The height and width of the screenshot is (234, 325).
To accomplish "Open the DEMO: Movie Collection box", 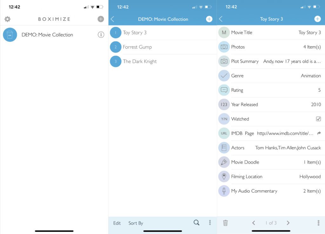I will (x=47, y=35).
